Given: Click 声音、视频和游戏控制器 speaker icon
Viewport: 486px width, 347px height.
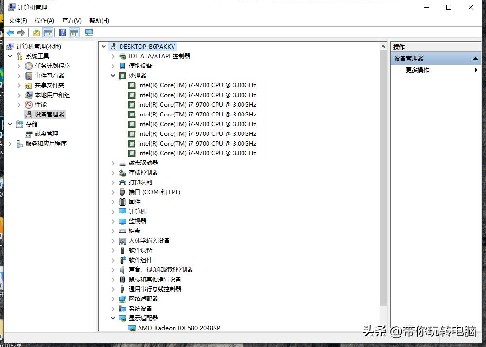Looking at the screenshot, I should (x=123, y=270).
